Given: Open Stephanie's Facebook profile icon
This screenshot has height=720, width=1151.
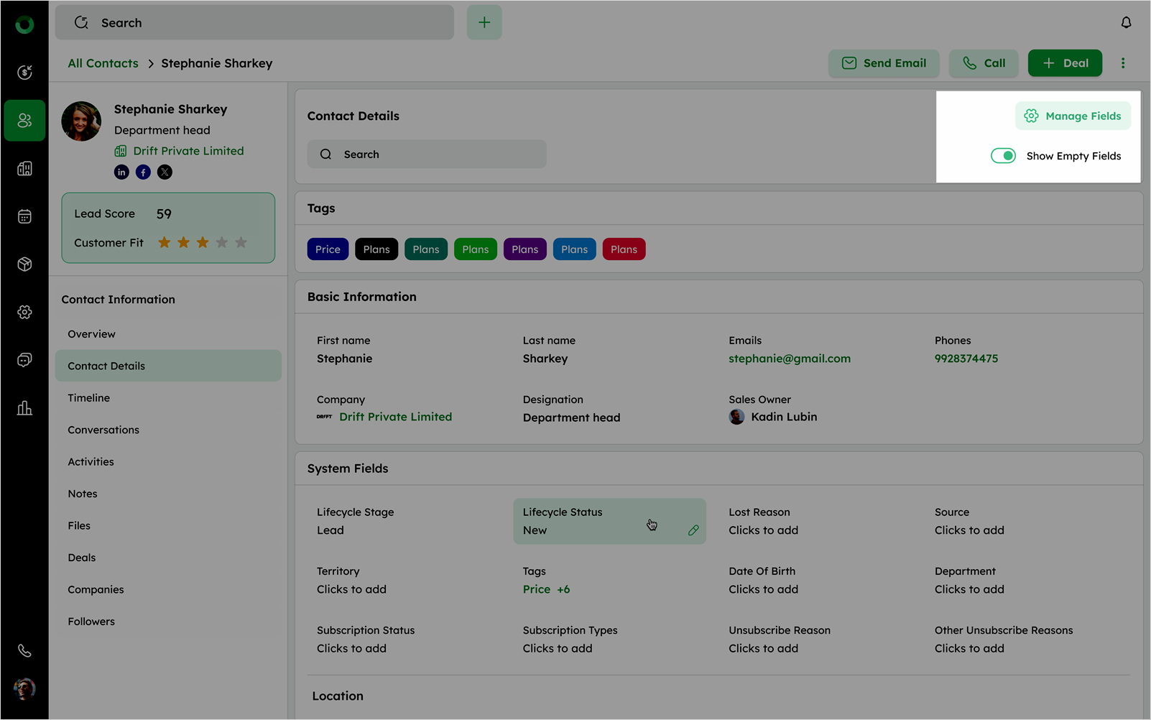Looking at the screenshot, I should point(143,172).
